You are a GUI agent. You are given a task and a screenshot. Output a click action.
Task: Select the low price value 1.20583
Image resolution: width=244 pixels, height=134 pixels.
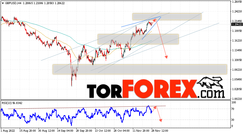49,3
